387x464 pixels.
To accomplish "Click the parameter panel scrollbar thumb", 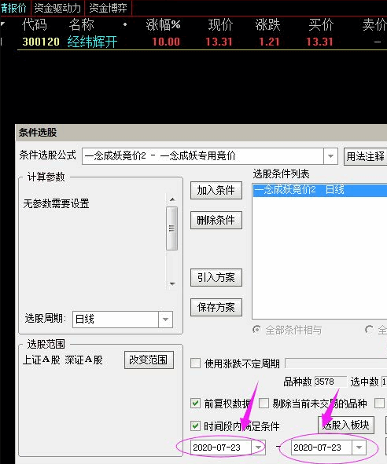I will click(x=172, y=228).
